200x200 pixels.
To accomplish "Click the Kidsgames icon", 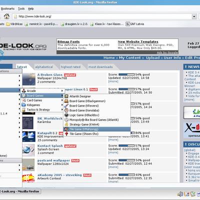I will click(24, 105).
